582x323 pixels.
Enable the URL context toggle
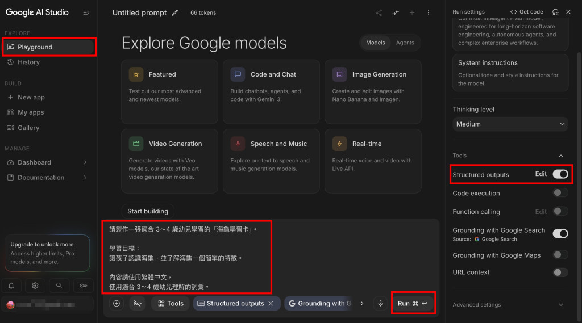[x=560, y=272]
